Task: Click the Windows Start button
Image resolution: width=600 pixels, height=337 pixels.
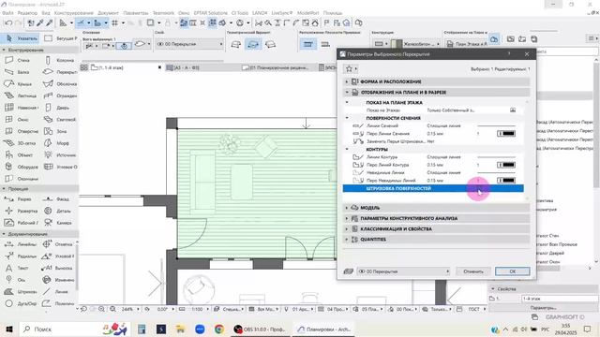Action: click(9, 329)
